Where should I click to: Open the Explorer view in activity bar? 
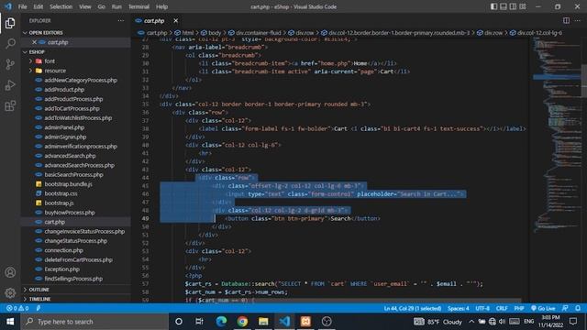tap(10, 23)
